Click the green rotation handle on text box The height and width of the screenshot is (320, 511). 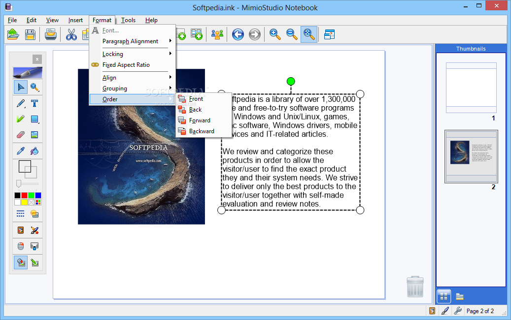coord(291,81)
